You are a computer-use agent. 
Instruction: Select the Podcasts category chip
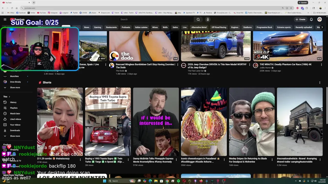(126, 27)
